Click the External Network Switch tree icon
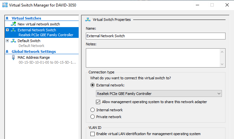The width and height of the screenshot is (234, 139). pyautogui.click(x=13, y=30)
